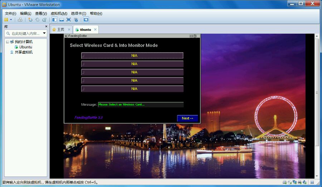Screen dimensions: 322x187
Task: Toggle the thumbnail bar view icon
Action: 62,20
